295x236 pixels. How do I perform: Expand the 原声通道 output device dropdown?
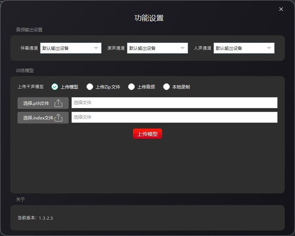tap(157, 48)
